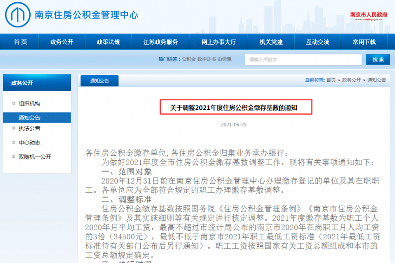Select 政策法规 in the top navigation
The width and height of the screenshot is (395, 263).
pos(108,42)
